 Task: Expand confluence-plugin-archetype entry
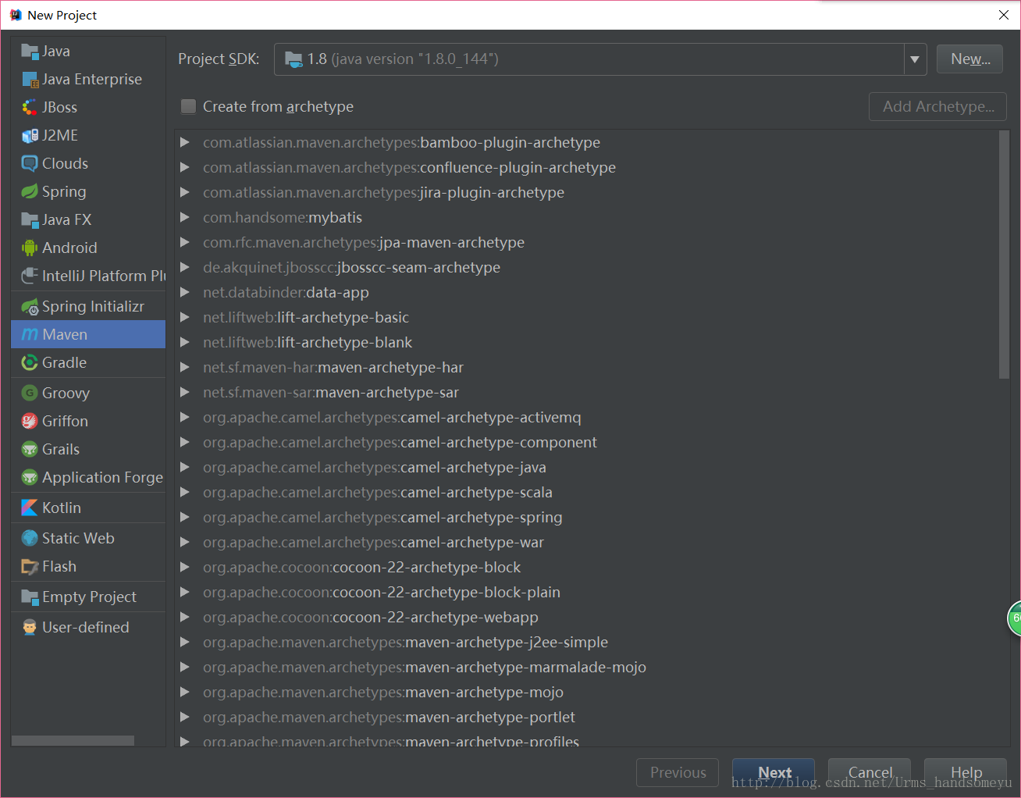tap(185, 168)
